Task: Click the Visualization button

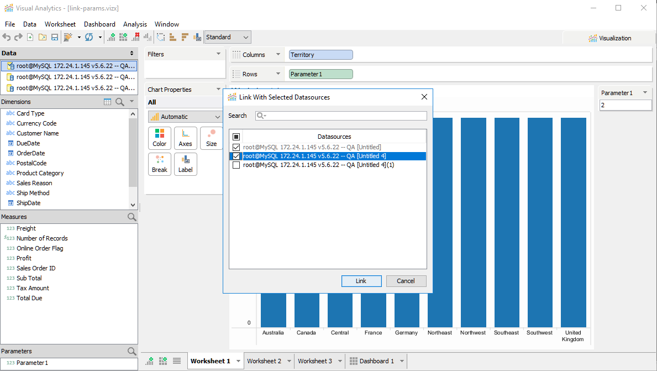Action: point(609,38)
